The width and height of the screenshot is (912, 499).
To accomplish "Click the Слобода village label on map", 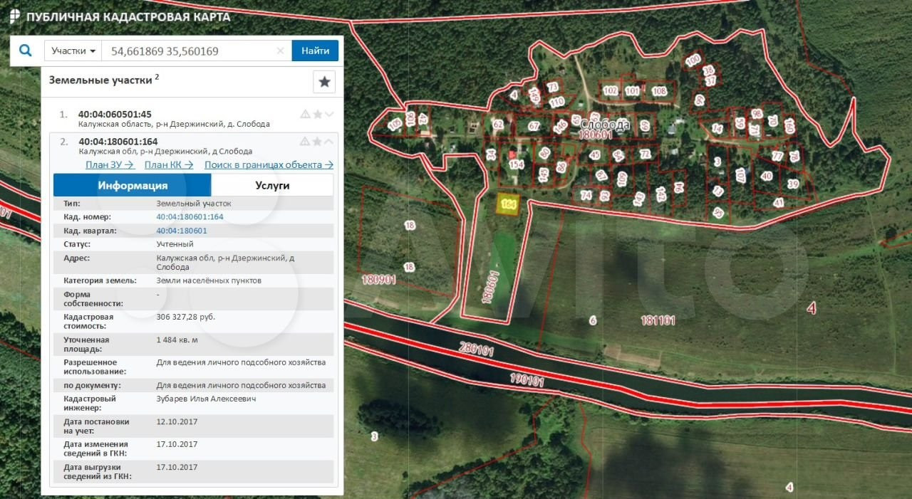I will [x=606, y=124].
